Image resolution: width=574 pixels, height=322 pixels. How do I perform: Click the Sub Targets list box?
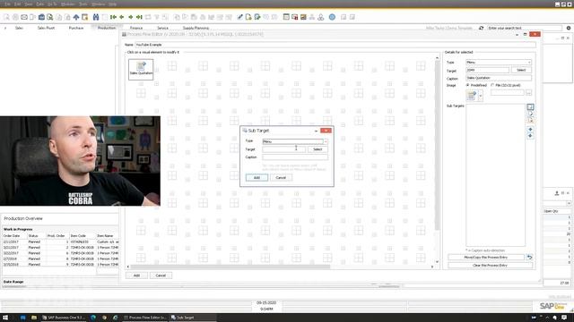pyautogui.click(x=495, y=175)
